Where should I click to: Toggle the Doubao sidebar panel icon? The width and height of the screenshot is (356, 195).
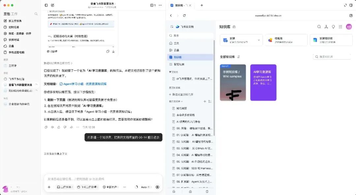click(x=46, y=5)
